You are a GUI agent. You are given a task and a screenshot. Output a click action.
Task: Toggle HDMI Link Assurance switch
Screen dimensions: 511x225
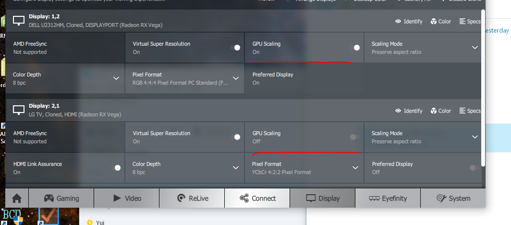click(116, 168)
